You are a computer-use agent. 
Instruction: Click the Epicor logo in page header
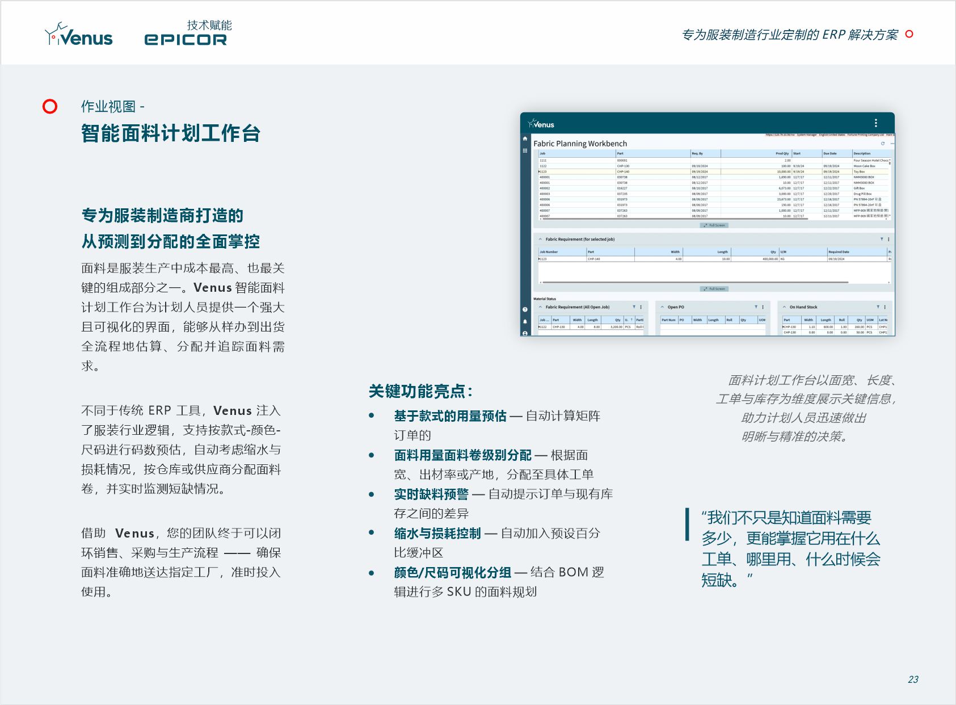click(x=186, y=39)
